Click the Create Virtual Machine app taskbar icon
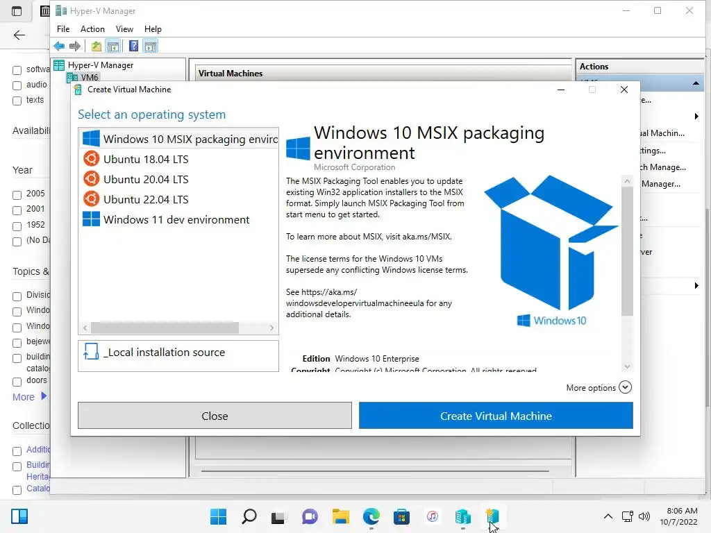The width and height of the screenshot is (711, 533). click(493, 516)
